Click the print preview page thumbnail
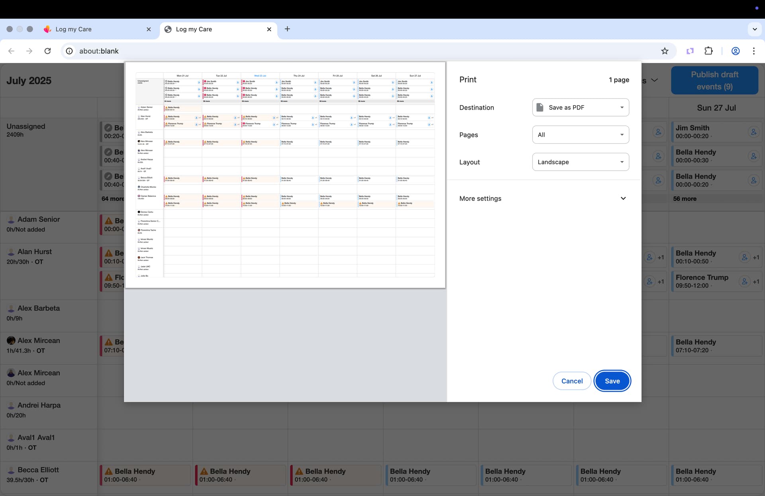765x496 pixels. pyautogui.click(x=285, y=175)
